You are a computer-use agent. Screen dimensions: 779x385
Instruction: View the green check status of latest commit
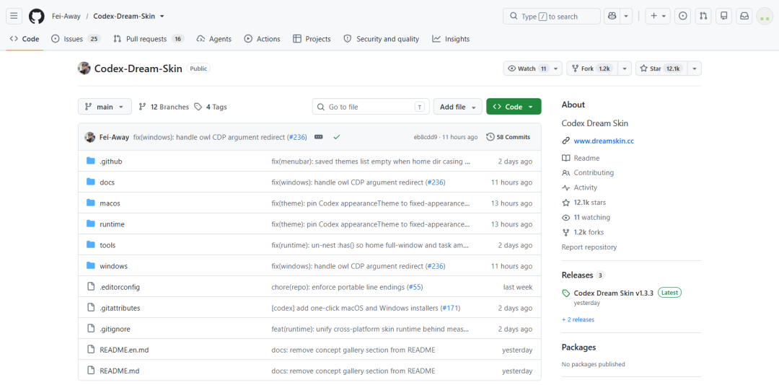(337, 136)
